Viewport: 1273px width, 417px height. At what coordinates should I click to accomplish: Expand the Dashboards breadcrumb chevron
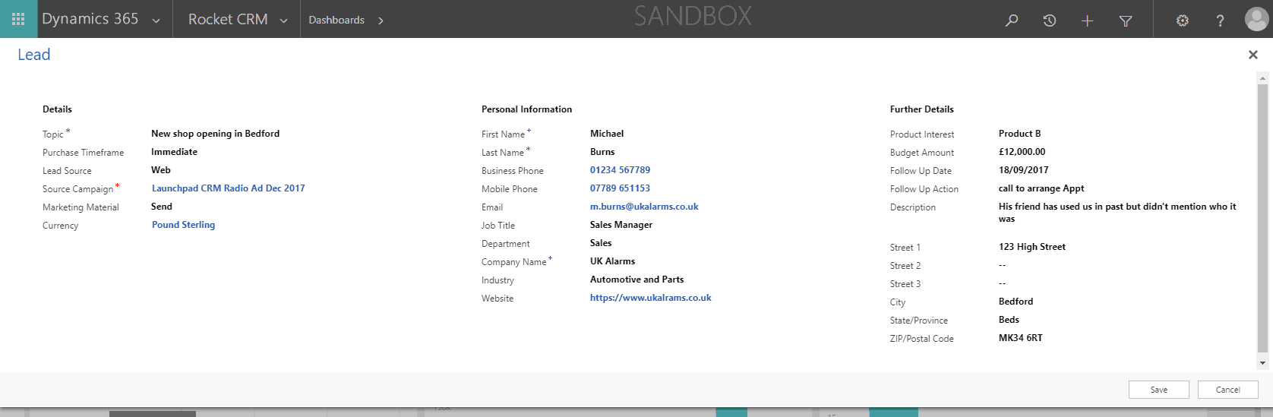pos(381,21)
